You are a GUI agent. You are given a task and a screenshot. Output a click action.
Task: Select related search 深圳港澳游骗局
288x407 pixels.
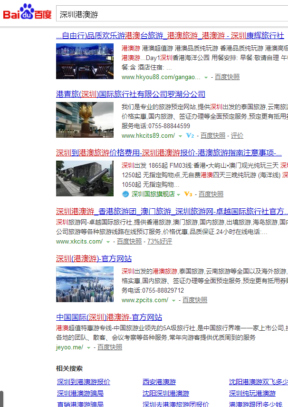pos(80,393)
